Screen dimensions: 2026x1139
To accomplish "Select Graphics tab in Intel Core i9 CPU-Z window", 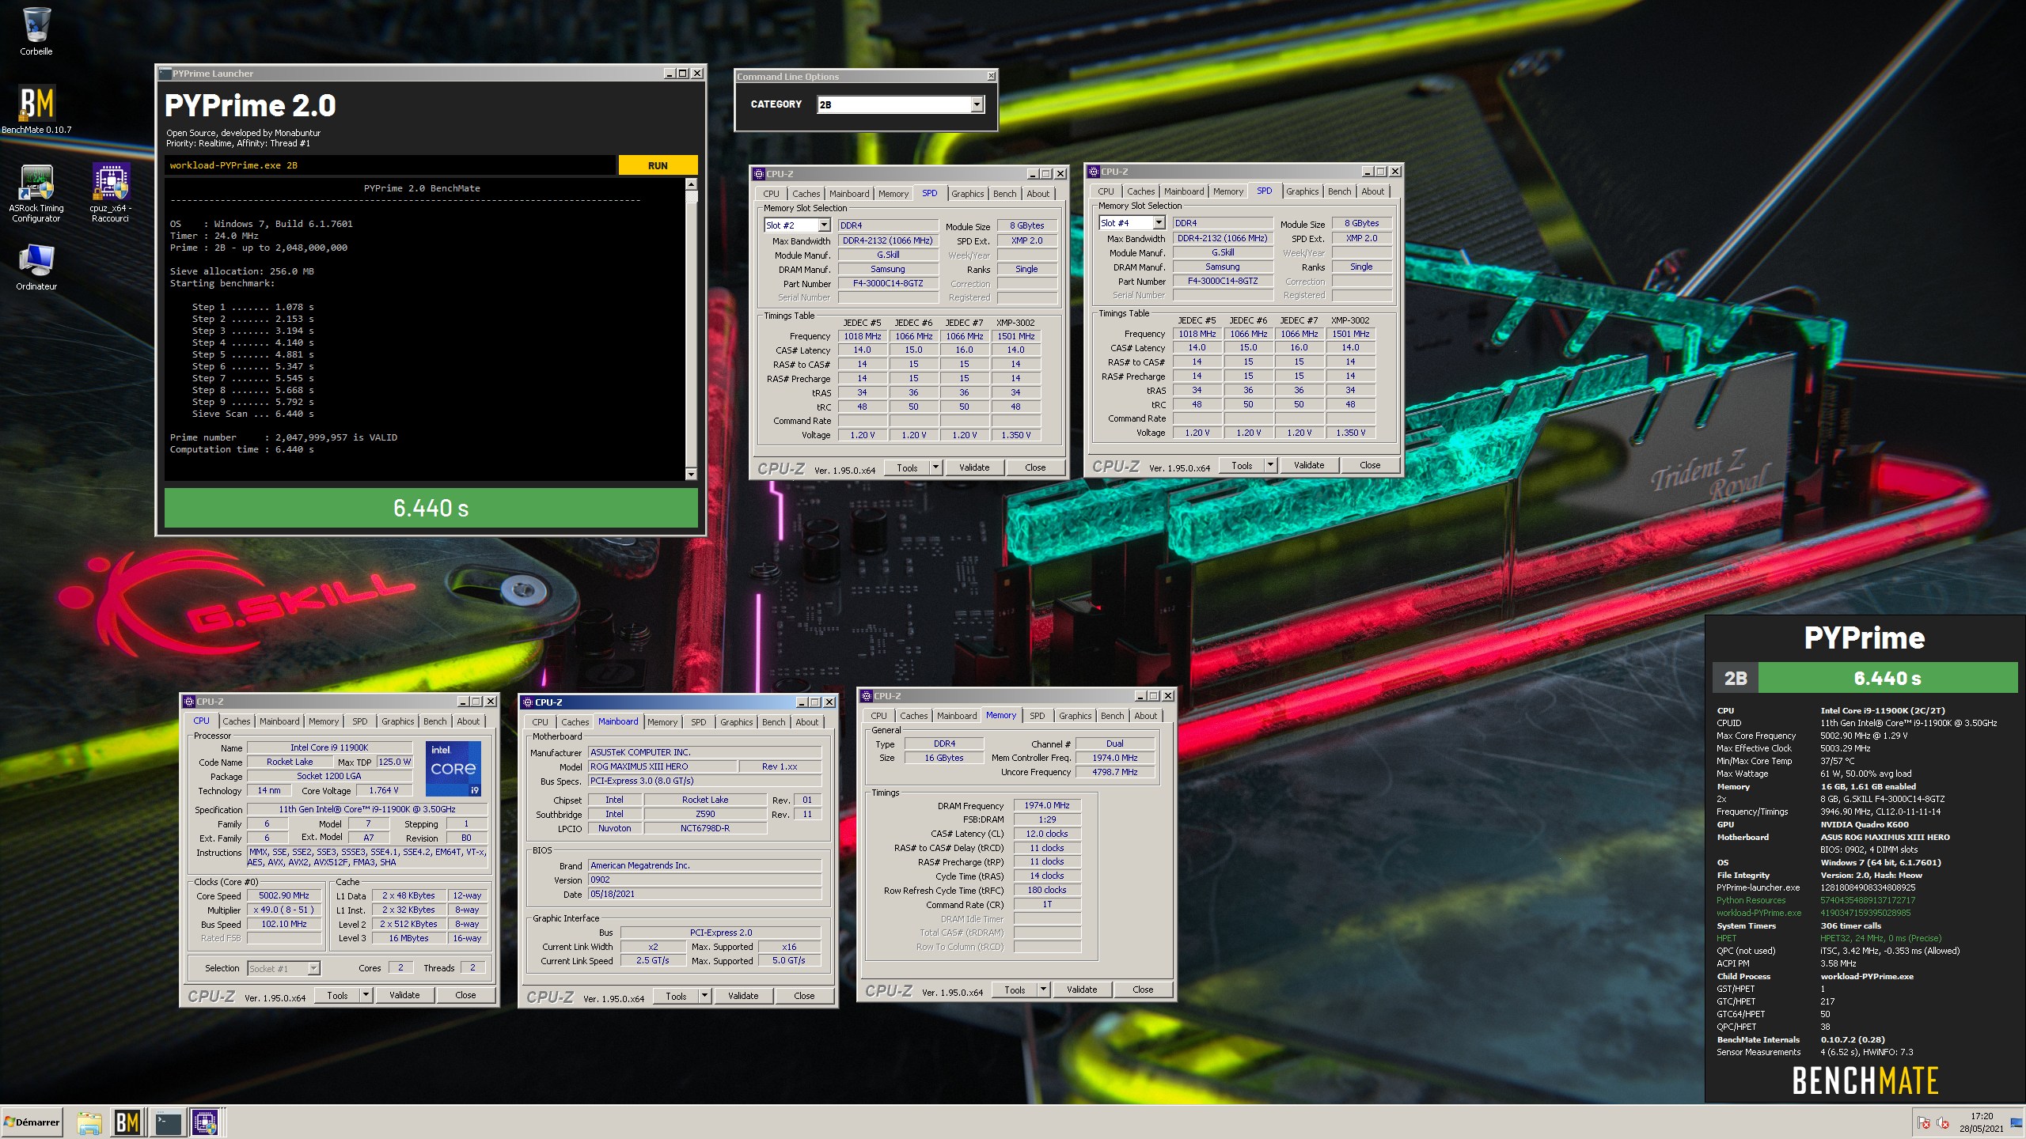I will (x=397, y=721).
